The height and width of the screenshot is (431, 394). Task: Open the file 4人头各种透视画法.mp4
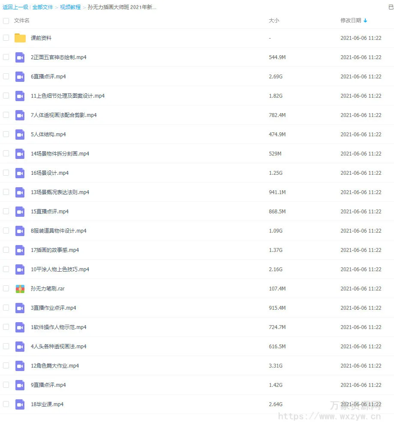click(x=59, y=347)
